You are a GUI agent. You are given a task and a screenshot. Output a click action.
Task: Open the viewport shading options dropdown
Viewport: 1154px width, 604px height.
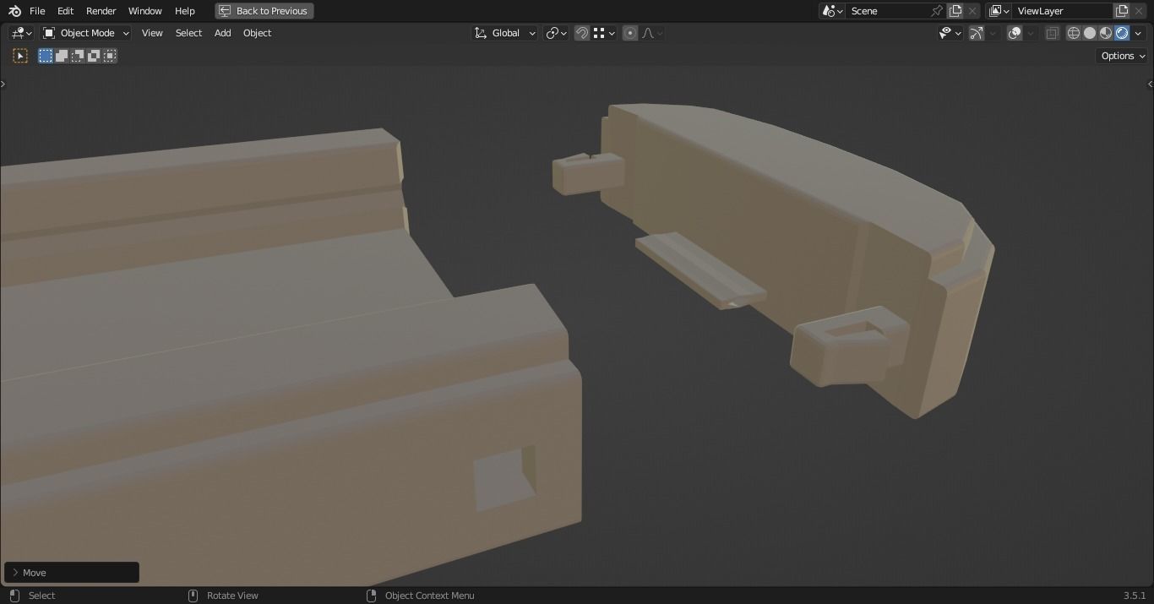click(1138, 33)
